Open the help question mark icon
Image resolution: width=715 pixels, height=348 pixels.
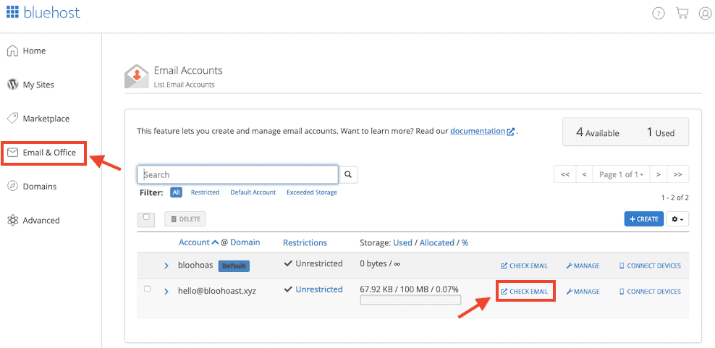tap(659, 13)
